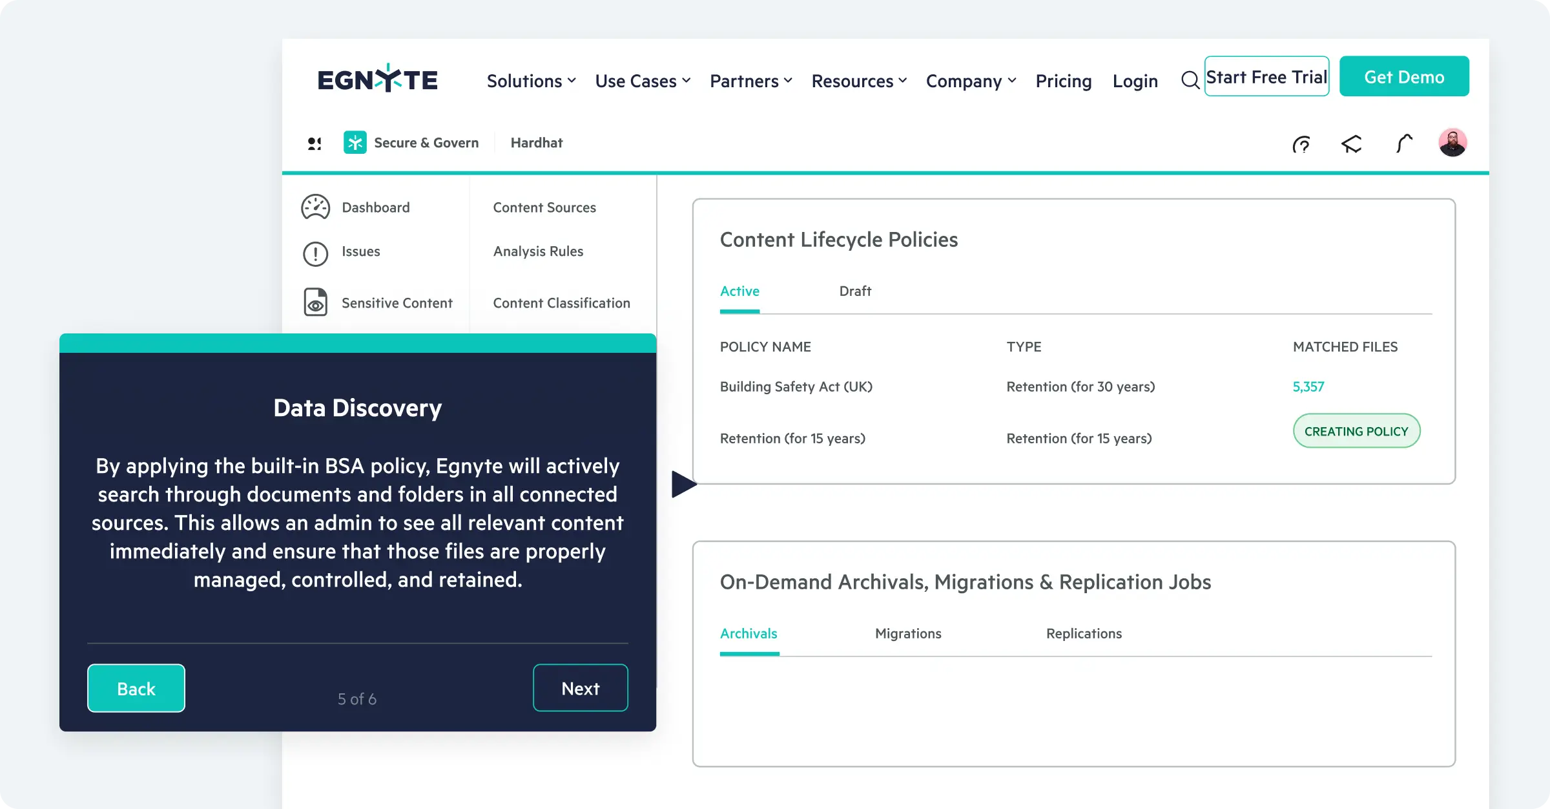The image size is (1550, 809).
Task: Expand the Company dropdown
Action: [x=971, y=81]
